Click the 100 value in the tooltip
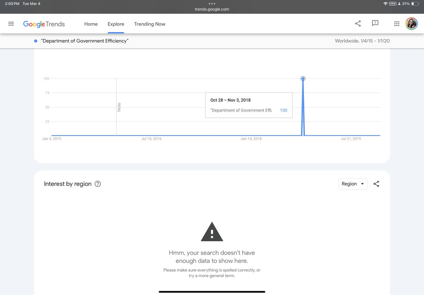424x295 pixels. [283, 110]
